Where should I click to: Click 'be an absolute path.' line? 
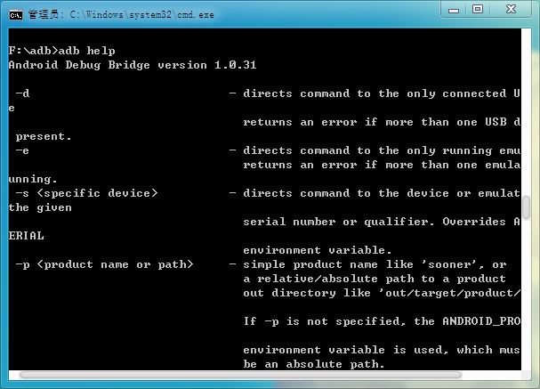(314, 364)
